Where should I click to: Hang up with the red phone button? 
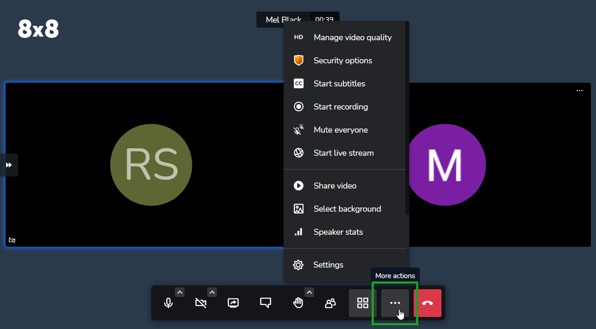[x=428, y=303]
